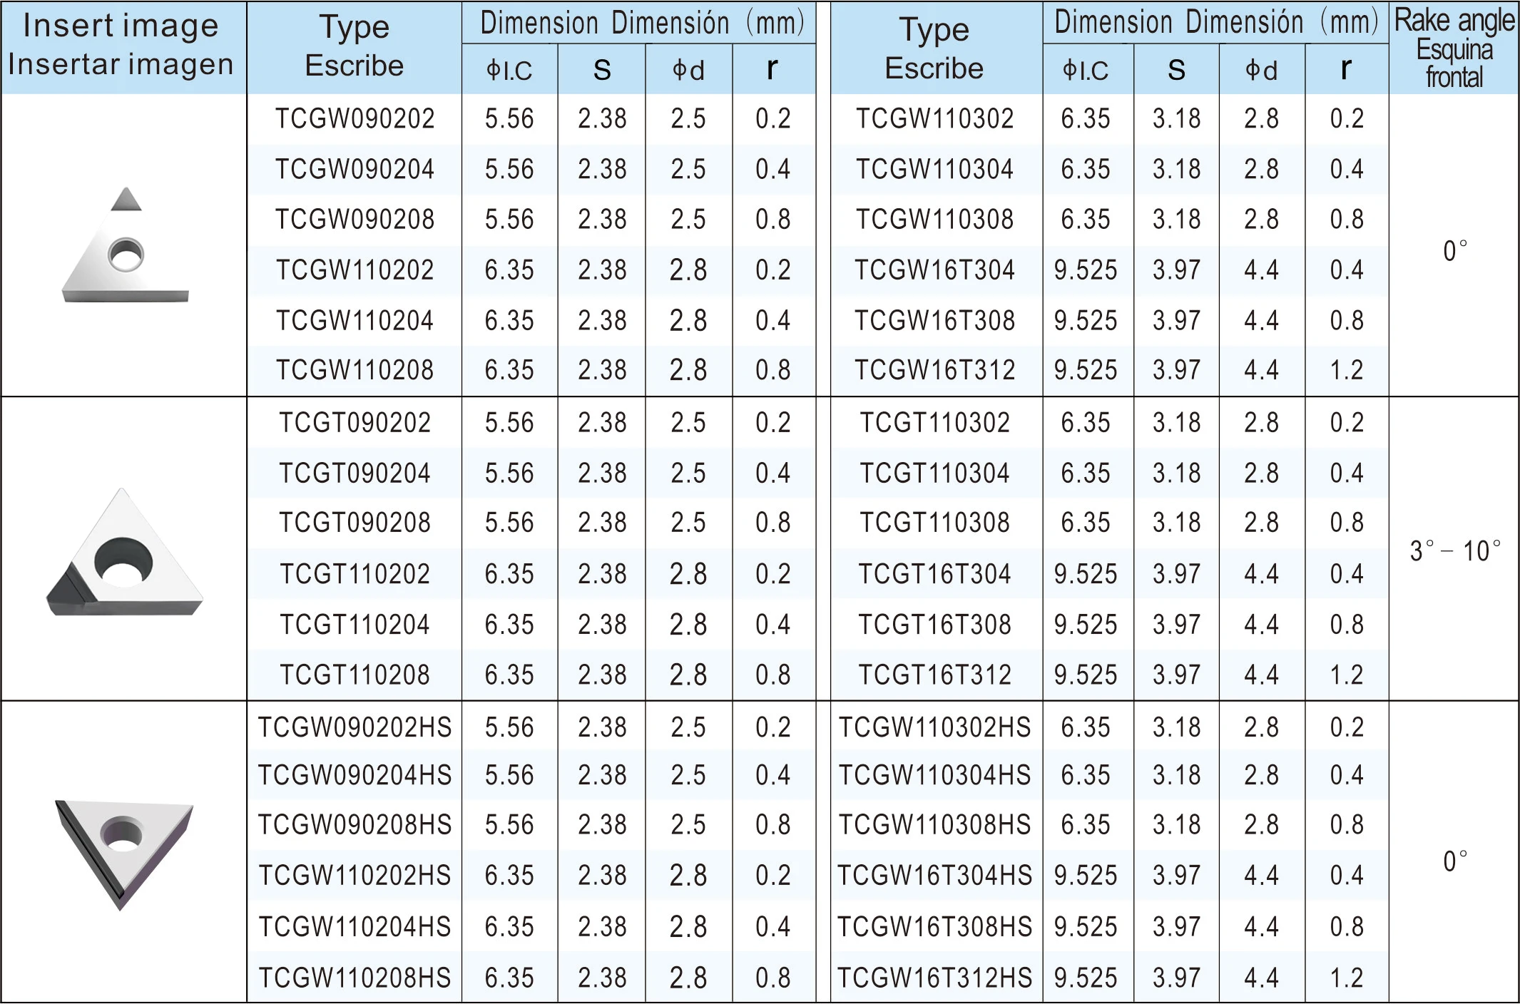Click the 3° – 10° rake angle cell

1454,551
